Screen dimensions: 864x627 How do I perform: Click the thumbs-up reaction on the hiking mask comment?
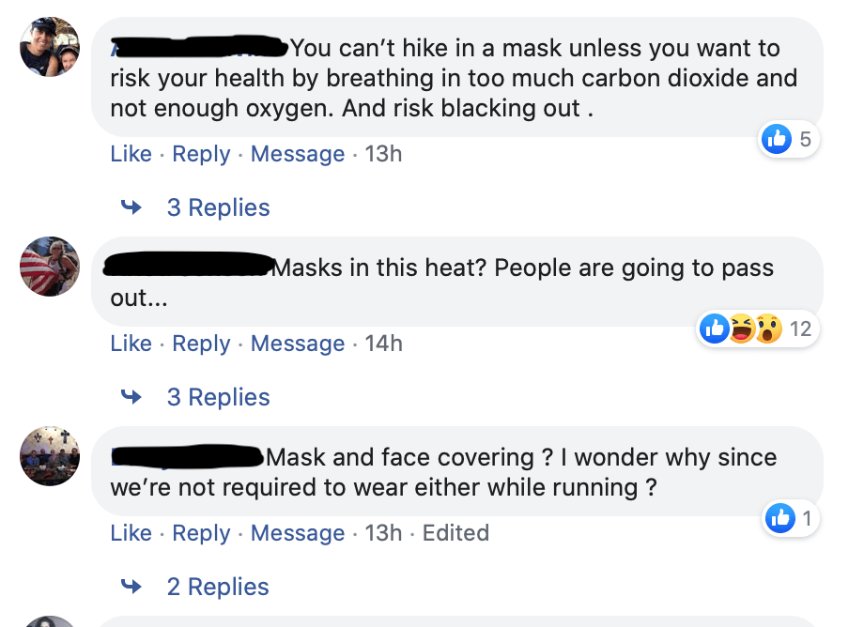click(777, 140)
